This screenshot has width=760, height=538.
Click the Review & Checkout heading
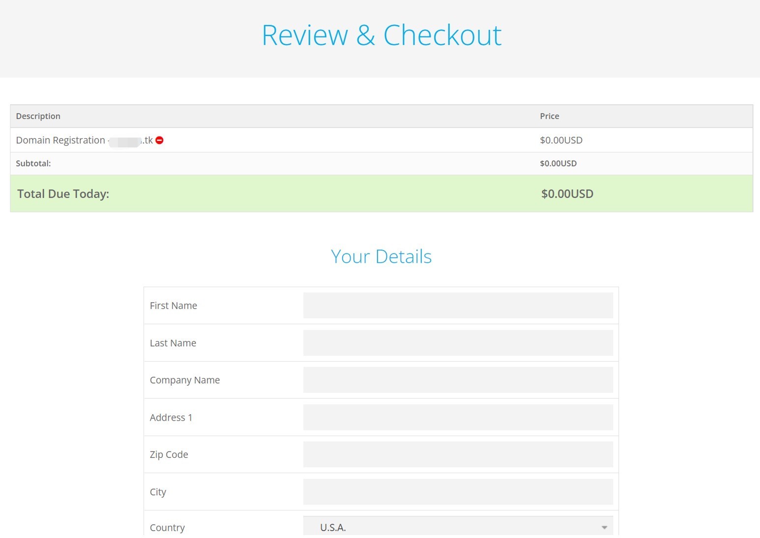[x=381, y=35]
